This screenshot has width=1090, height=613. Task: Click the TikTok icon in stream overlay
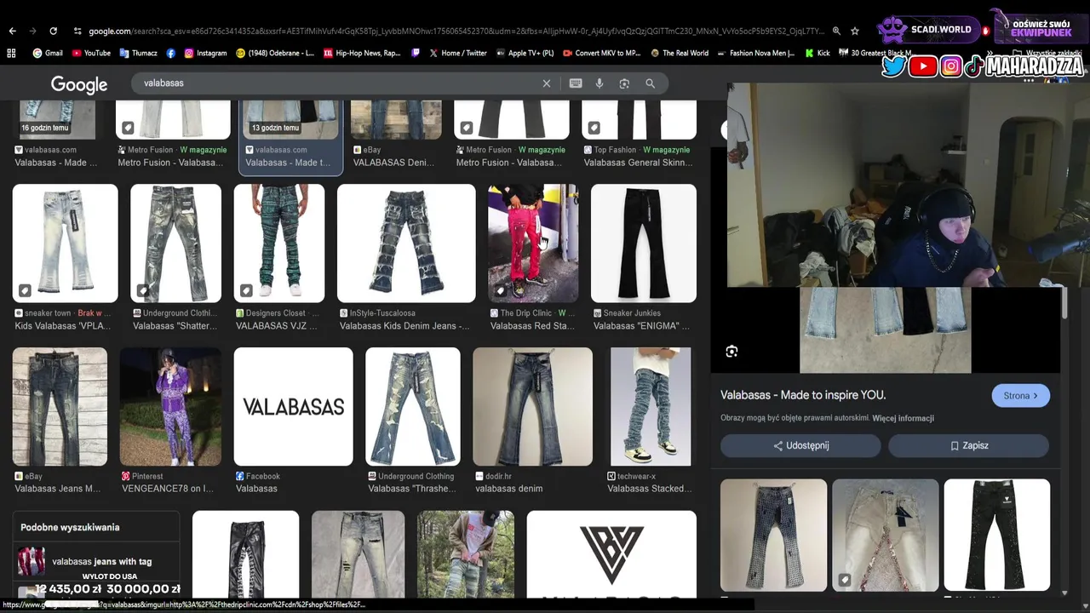tap(974, 66)
